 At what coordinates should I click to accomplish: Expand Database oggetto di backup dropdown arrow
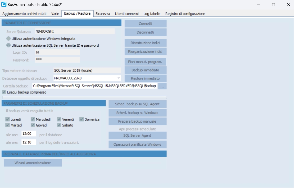118,78
